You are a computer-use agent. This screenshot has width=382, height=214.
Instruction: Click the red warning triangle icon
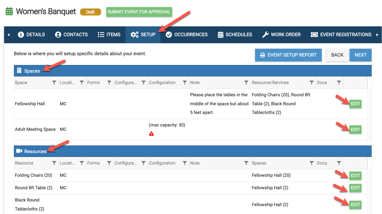pyautogui.click(x=151, y=134)
